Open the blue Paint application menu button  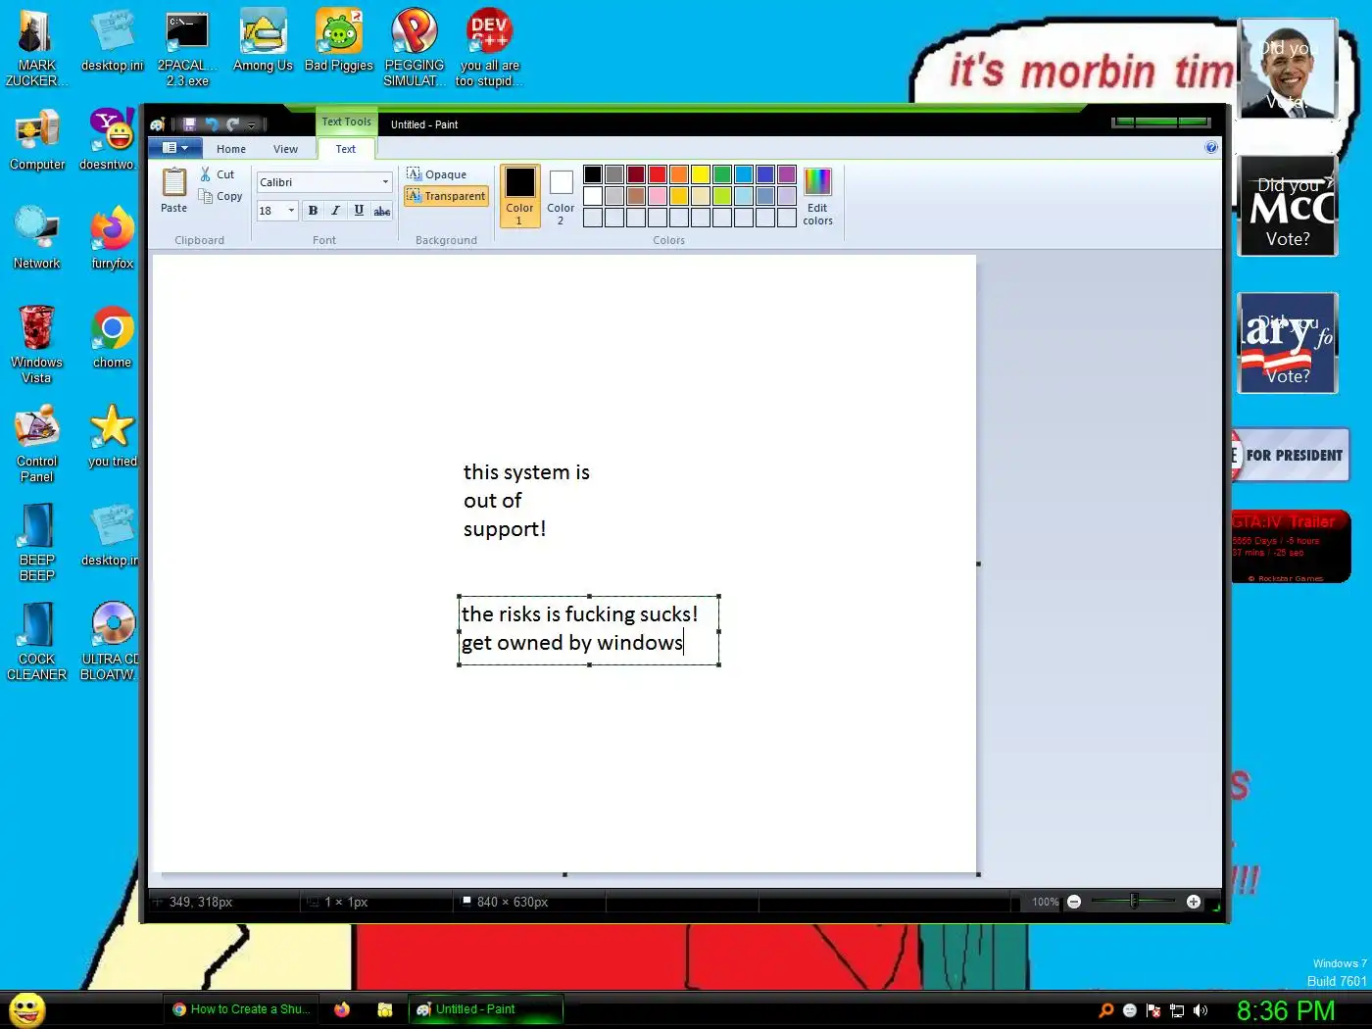174,148
